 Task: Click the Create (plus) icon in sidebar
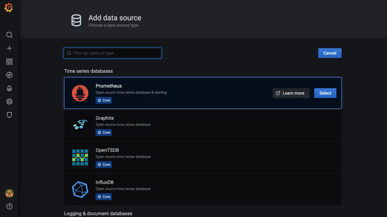tap(9, 48)
